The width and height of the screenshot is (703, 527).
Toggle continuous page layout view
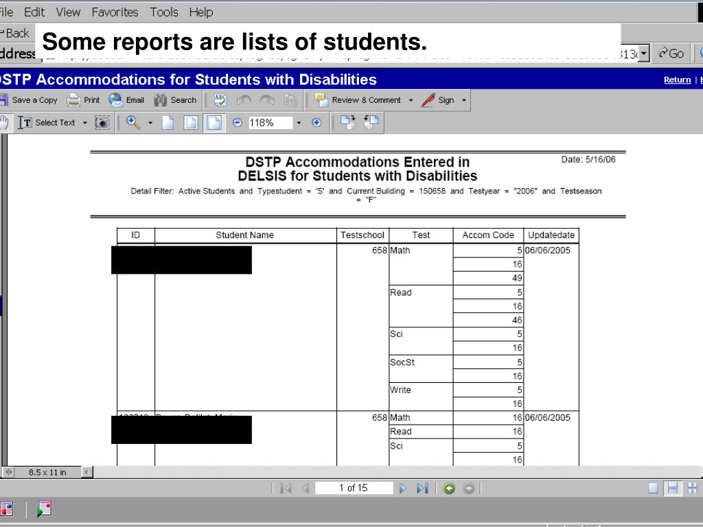[673, 489]
